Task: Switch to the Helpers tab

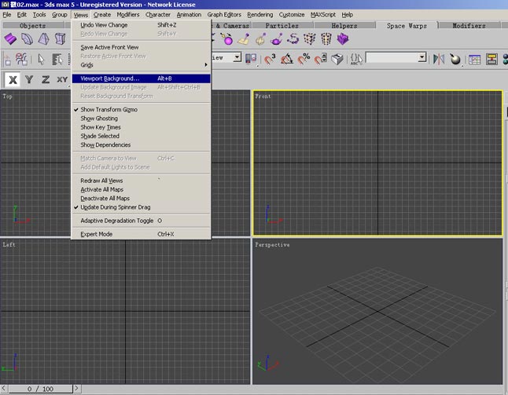Action: [344, 26]
